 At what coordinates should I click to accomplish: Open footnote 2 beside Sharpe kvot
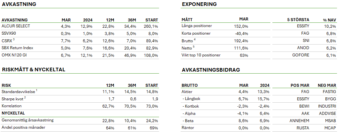(25, 97)
